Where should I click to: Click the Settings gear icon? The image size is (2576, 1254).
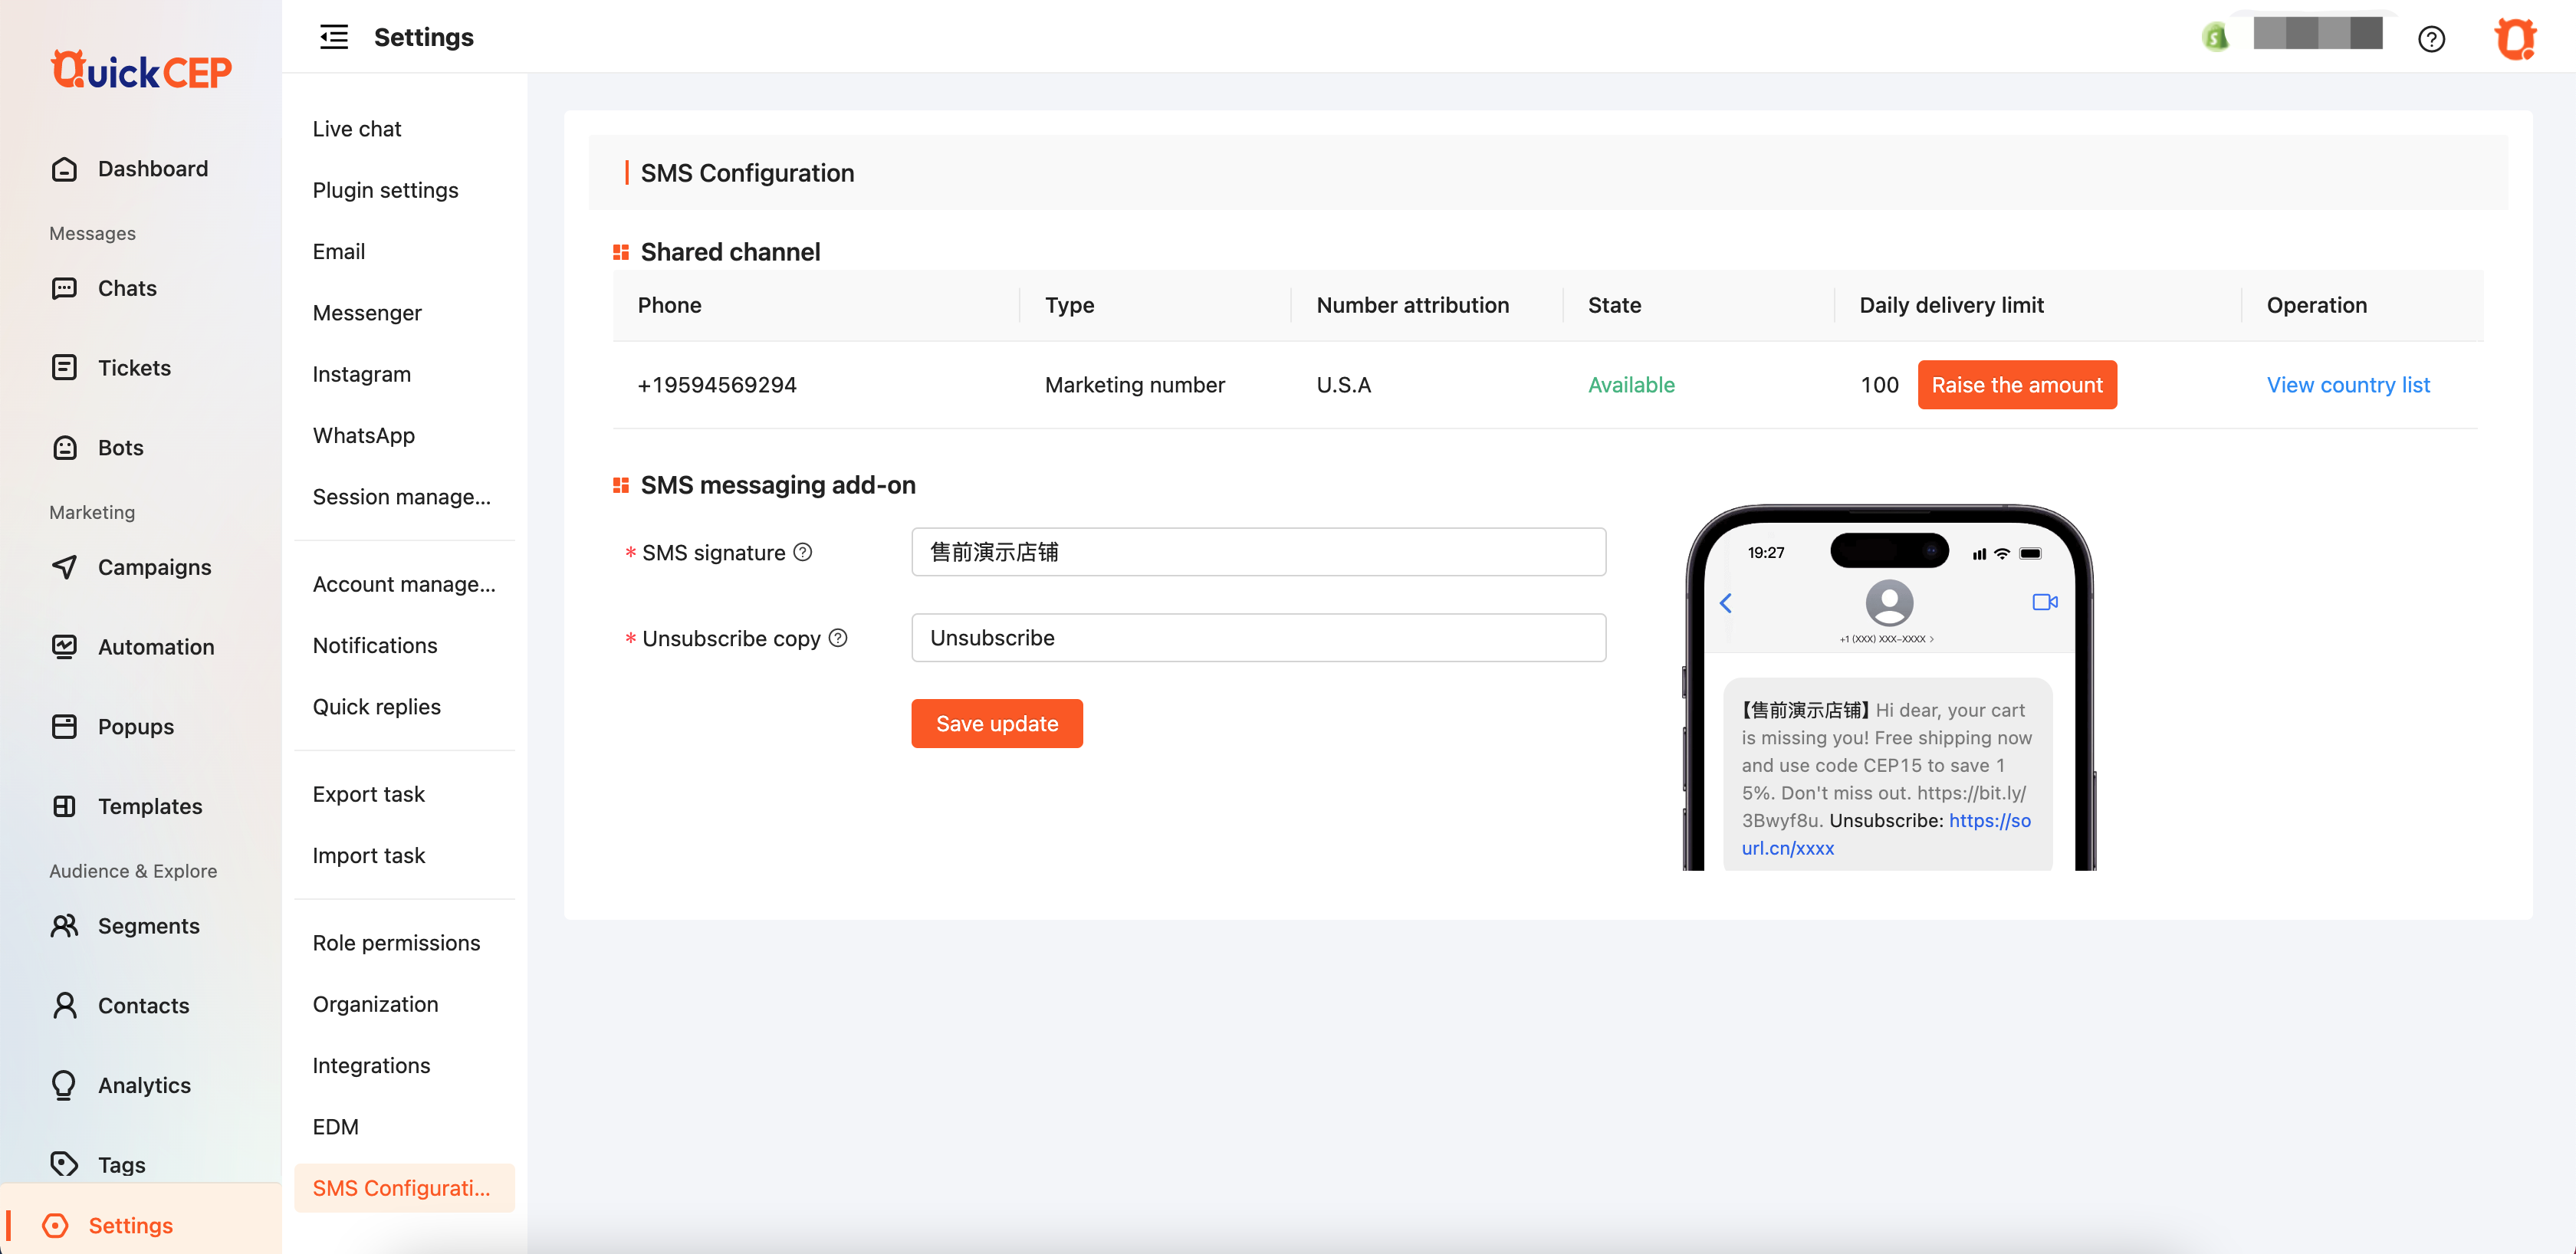(x=56, y=1226)
